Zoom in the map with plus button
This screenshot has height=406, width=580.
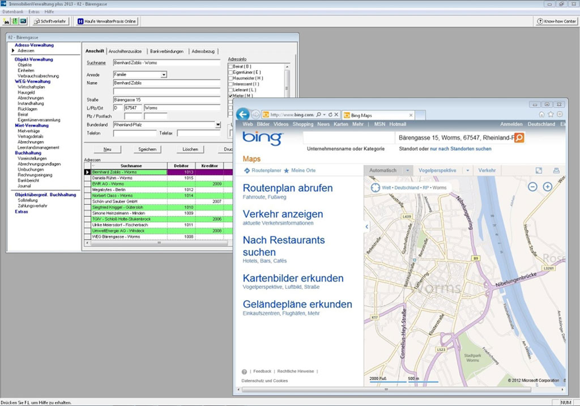click(548, 187)
